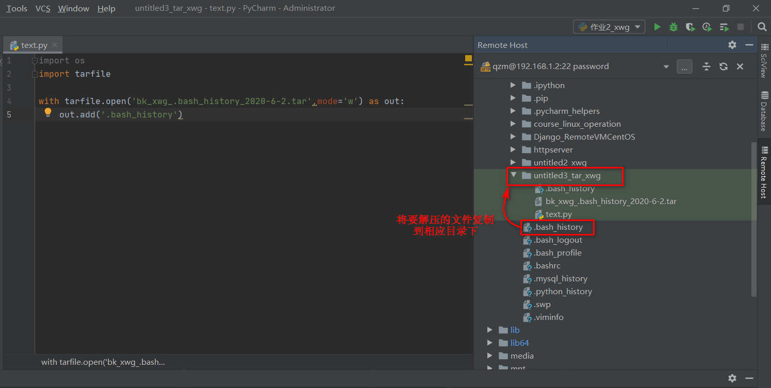Viewport: 771px width, 388px height.
Task: Run with coverage shield icon
Action: coord(690,27)
